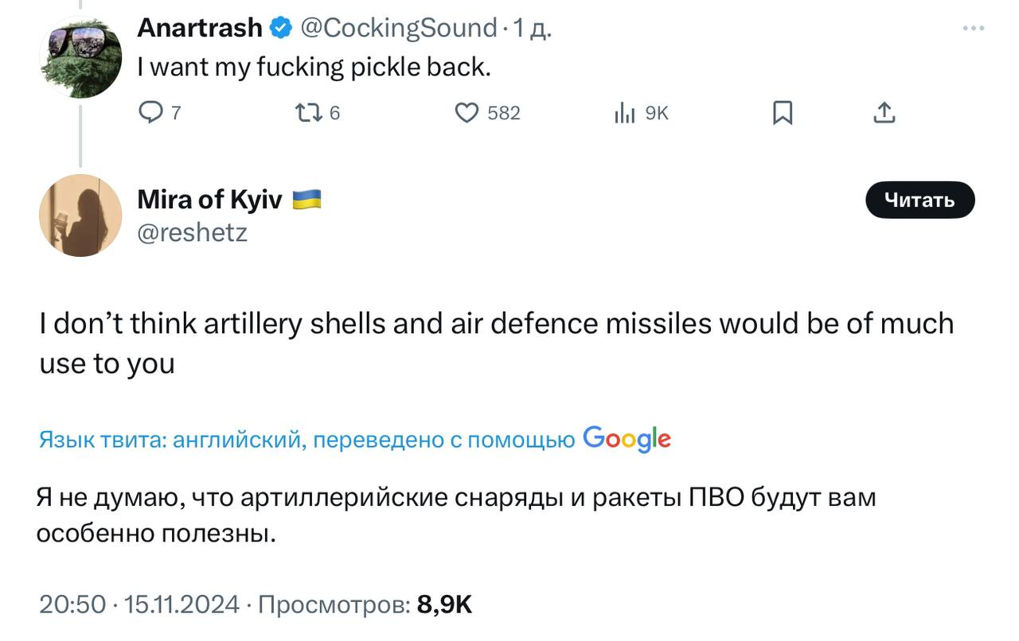Open Mira of Kyiv profile picture
The height and width of the screenshot is (641, 1019).
pyautogui.click(x=80, y=215)
